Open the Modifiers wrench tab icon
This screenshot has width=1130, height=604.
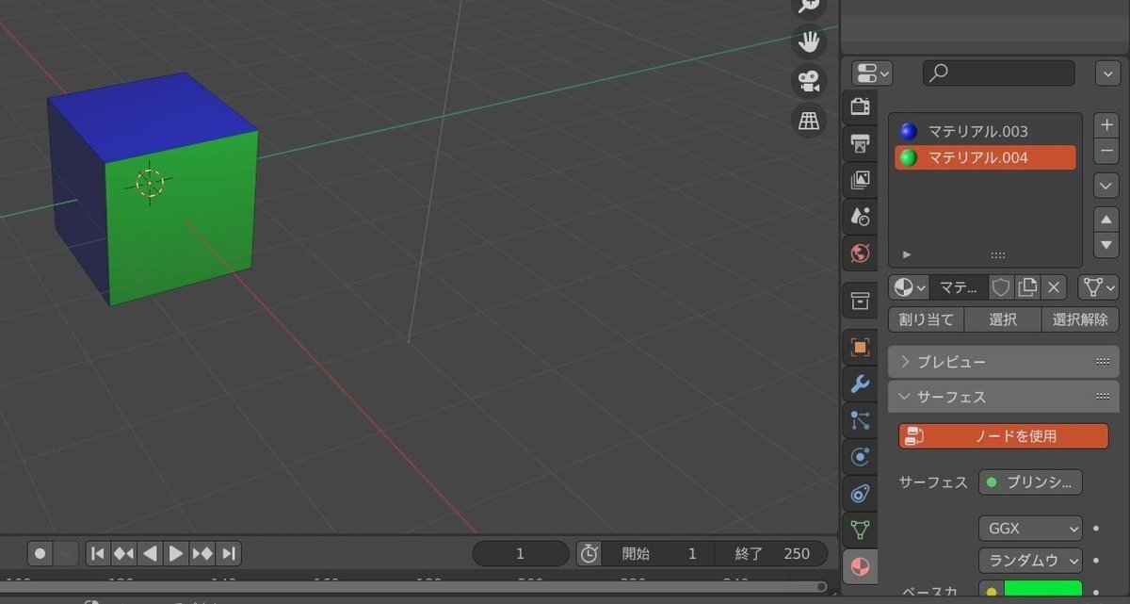pos(859,384)
